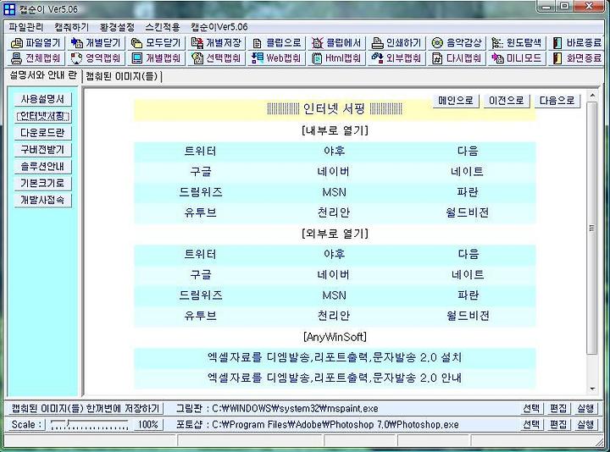
Task: Click the 사용설명서 sidebar button
Action: tap(43, 99)
